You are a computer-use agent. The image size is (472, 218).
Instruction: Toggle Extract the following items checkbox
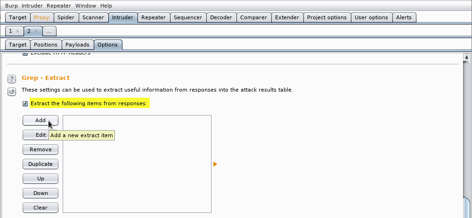[x=25, y=103]
